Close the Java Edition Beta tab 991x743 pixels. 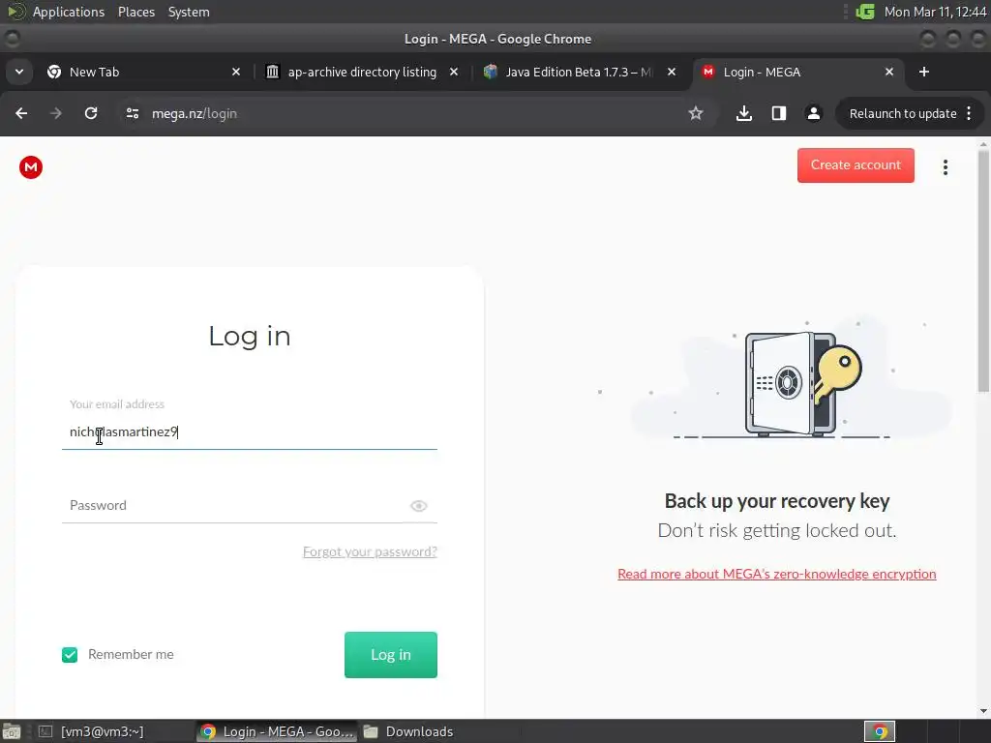pos(672,72)
